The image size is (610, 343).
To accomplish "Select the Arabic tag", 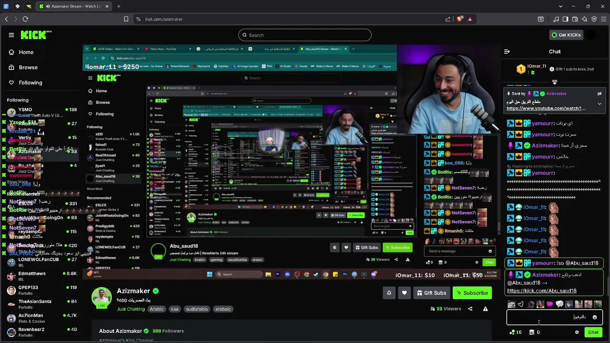I will (157, 309).
